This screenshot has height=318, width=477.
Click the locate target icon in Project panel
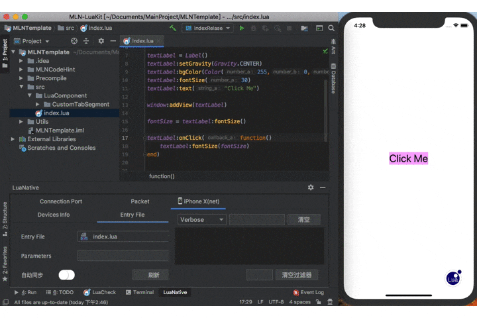click(74, 41)
